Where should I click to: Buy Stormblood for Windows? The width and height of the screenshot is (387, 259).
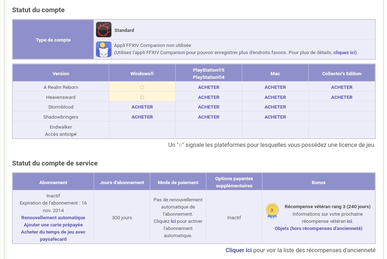coord(142,107)
